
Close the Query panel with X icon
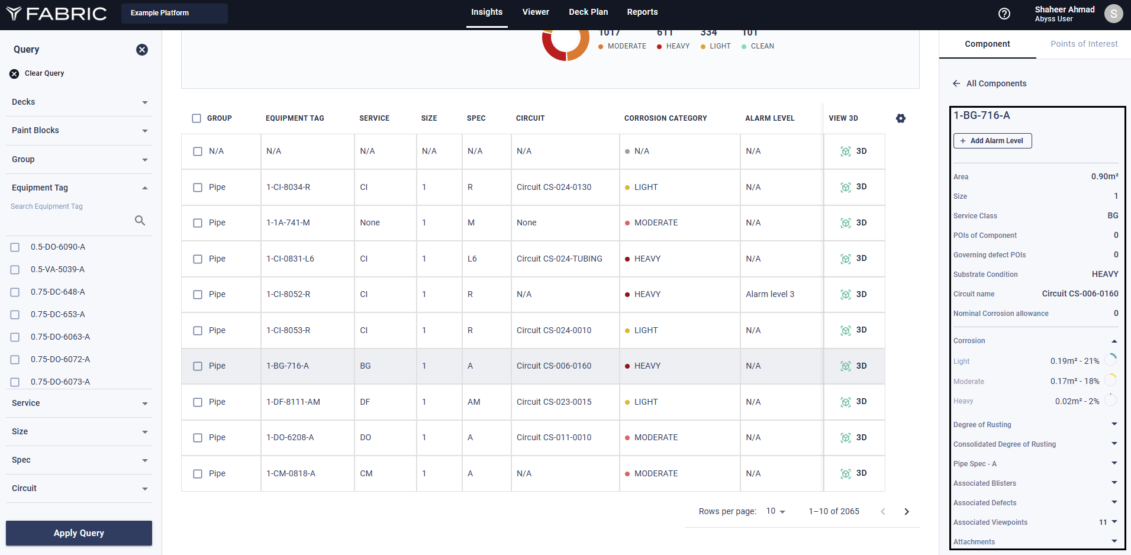(x=142, y=50)
